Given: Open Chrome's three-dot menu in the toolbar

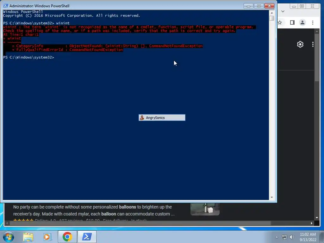Looking at the screenshot, I should click(x=313, y=22).
